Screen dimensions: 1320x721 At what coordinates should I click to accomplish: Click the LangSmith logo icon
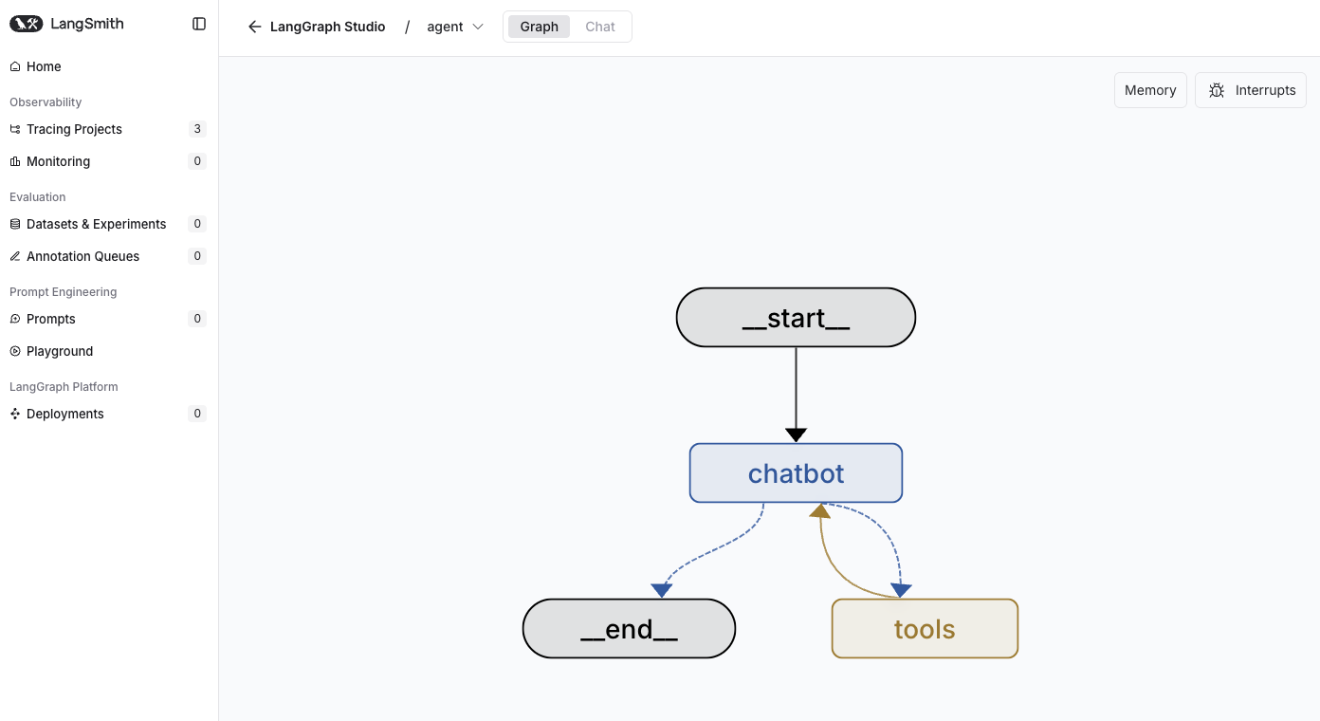click(x=26, y=24)
